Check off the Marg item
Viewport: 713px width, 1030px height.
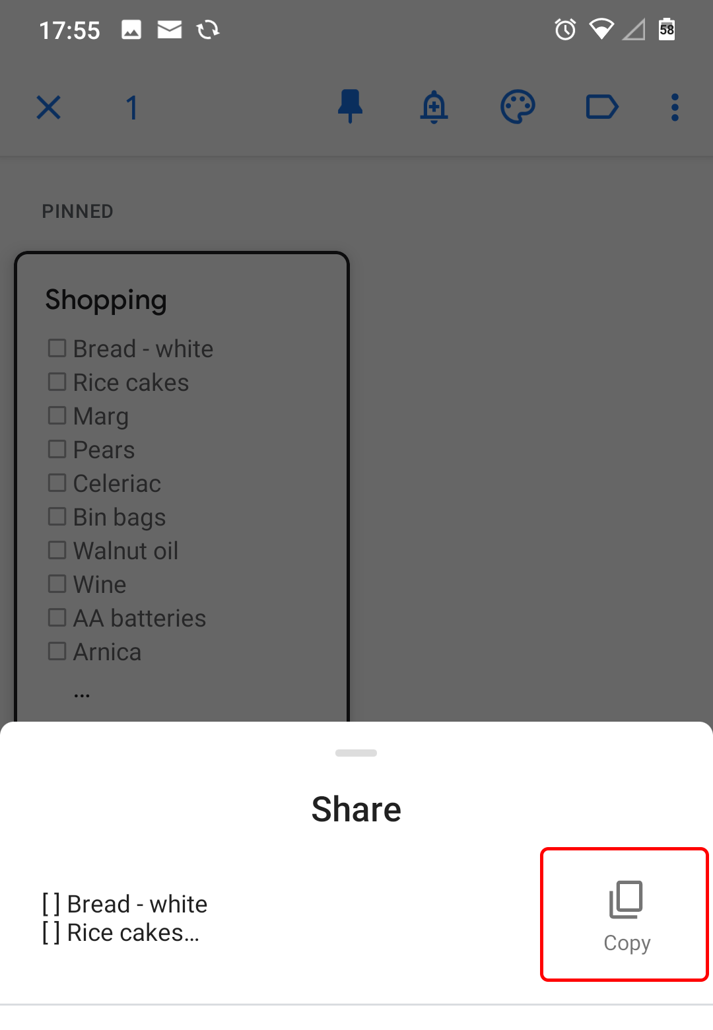click(57, 415)
